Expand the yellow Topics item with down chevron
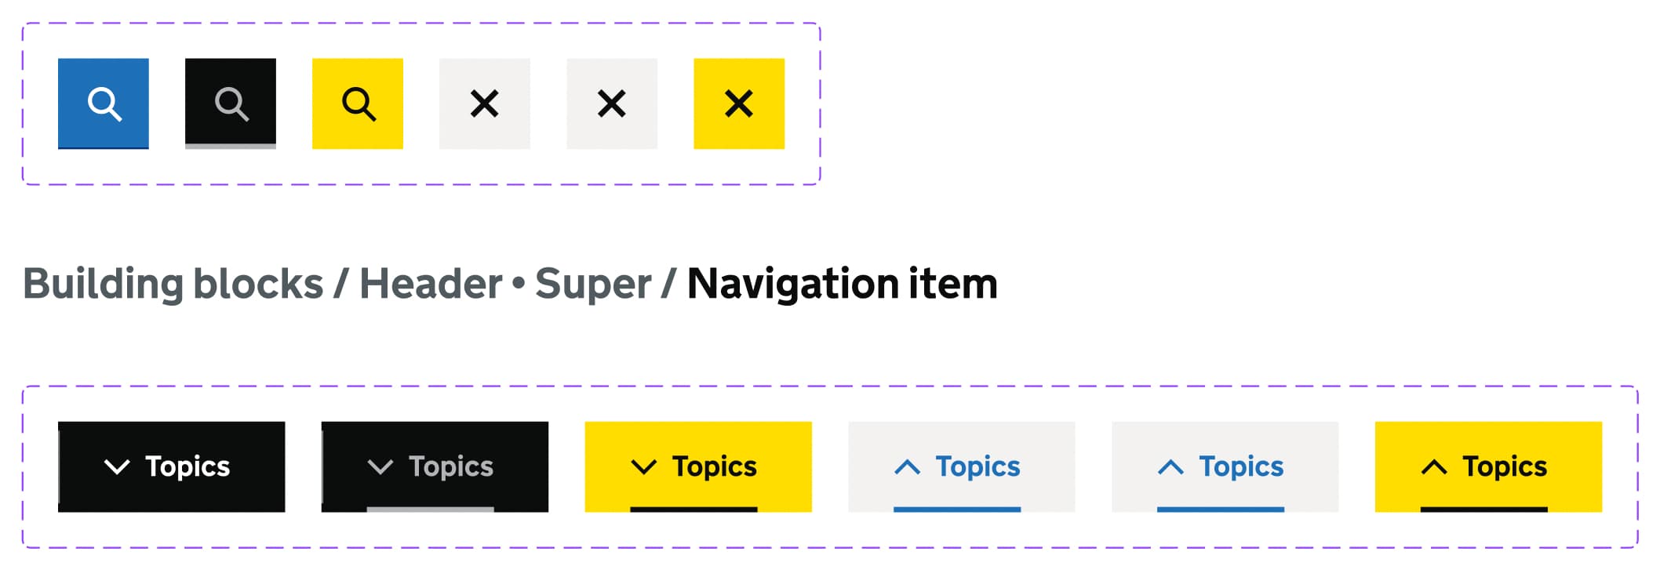The width and height of the screenshot is (1660, 577). coord(698,466)
